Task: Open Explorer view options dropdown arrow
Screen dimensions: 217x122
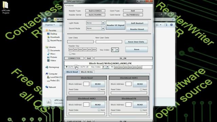Action: [160, 25]
